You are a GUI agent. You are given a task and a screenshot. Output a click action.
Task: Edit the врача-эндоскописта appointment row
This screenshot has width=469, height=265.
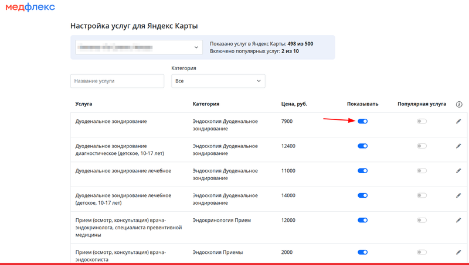(459, 252)
